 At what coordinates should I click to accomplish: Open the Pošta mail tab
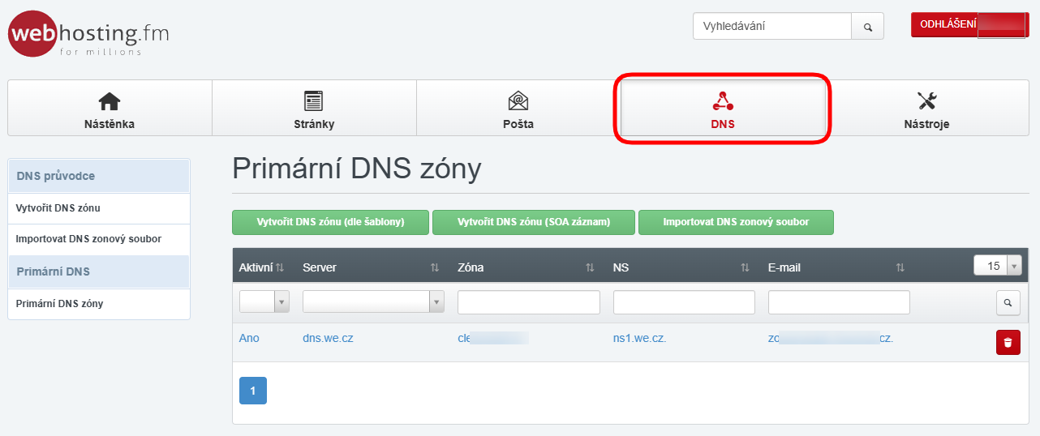518,109
